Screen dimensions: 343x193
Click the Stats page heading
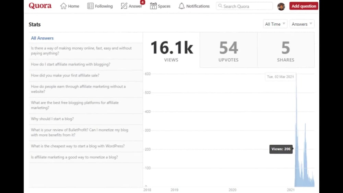[x=35, y=24]
